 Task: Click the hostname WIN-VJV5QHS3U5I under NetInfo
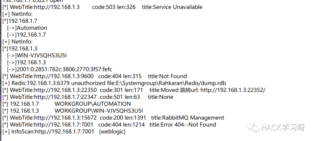point(42,56)
